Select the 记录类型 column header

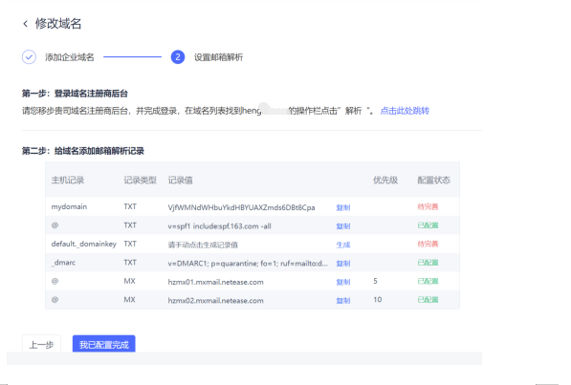coord(140,181)
